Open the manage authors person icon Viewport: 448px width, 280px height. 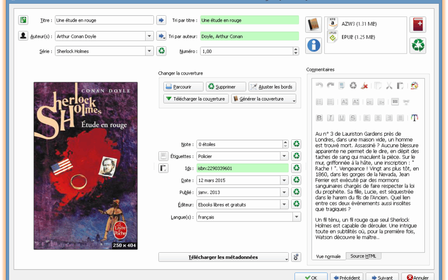23,36
